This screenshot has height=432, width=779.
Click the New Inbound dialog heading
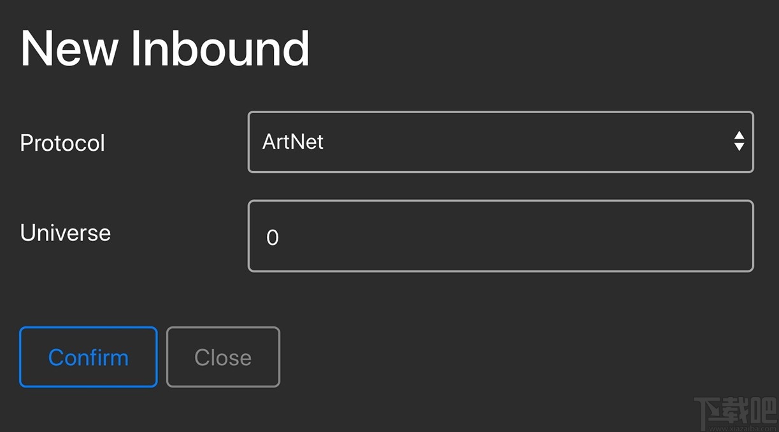165,49
